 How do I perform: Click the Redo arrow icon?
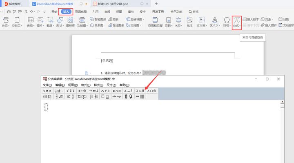(38, 11)
